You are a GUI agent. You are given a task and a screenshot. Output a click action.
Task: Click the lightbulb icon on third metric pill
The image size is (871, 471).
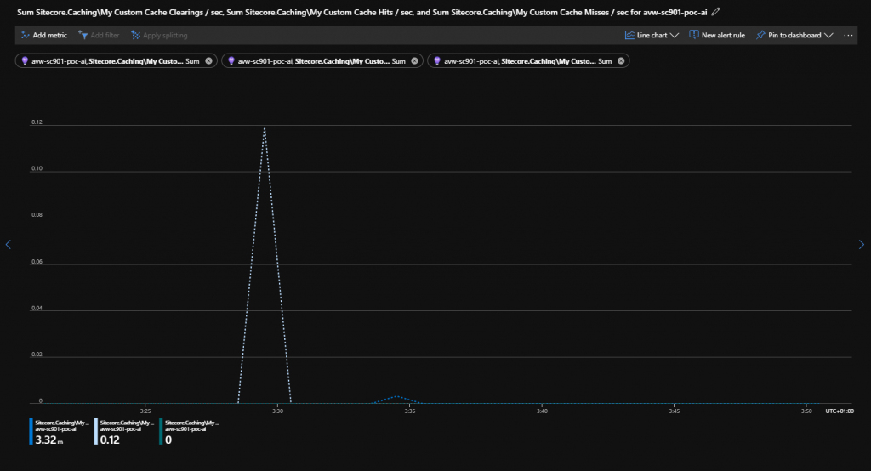coord(437,61)
